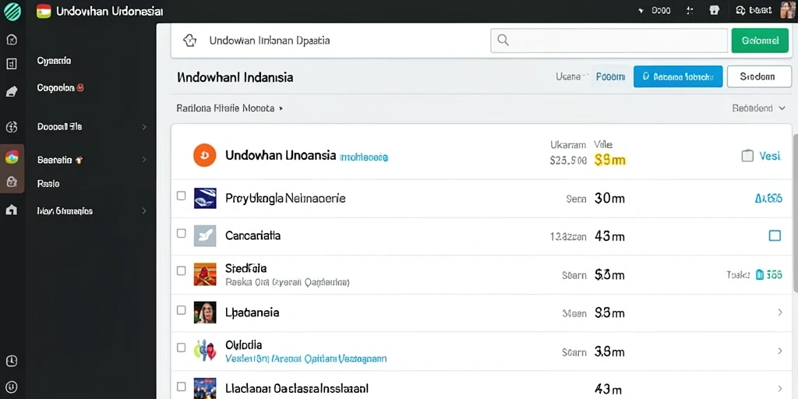This screenshot has height=399, width=798.
Task: Click the Srodonn button
Action: click(x=759, y=77)
